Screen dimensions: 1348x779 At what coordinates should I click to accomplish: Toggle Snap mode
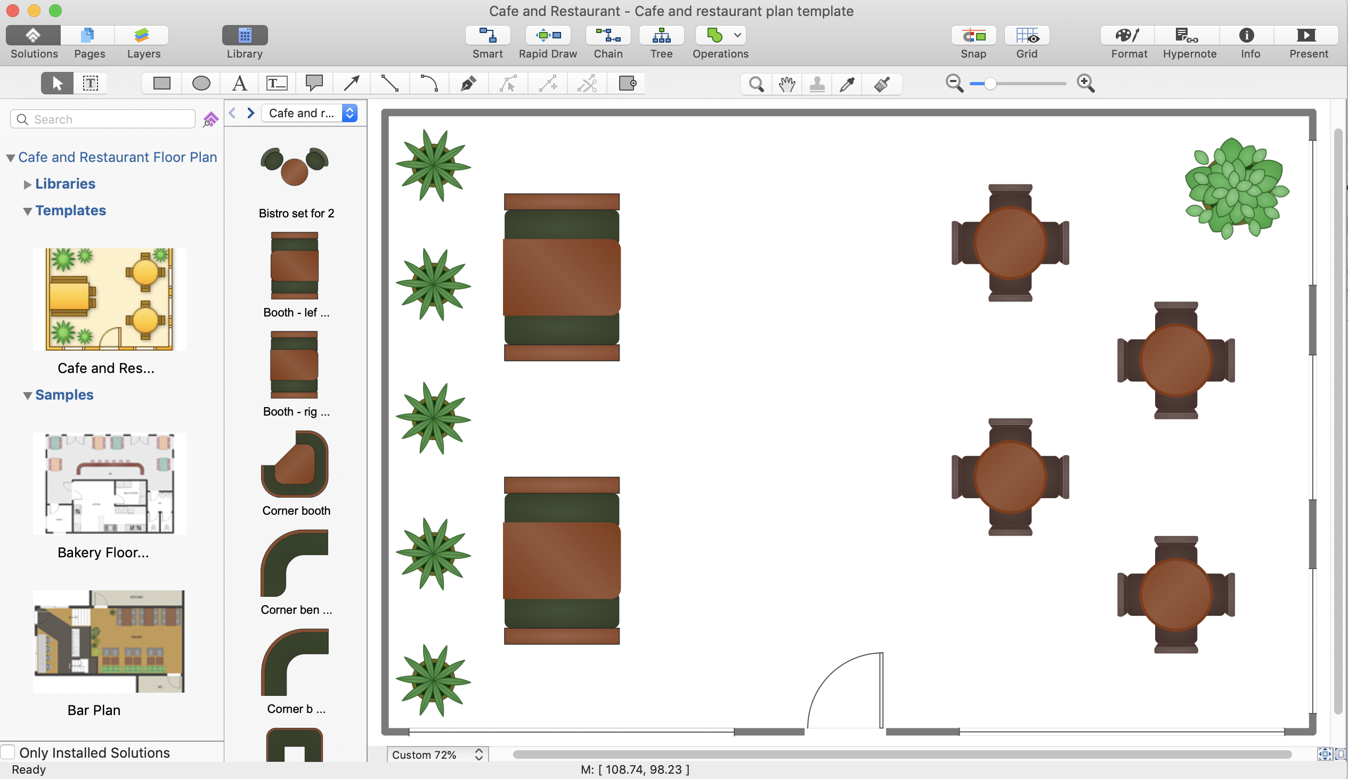[973, 36]
